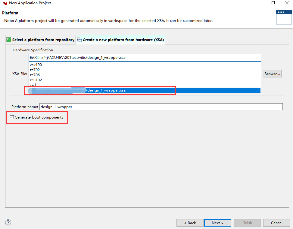293x229 pixels.
Task: Click the Vitis logo icon in title bar
Action: (5, 3)
